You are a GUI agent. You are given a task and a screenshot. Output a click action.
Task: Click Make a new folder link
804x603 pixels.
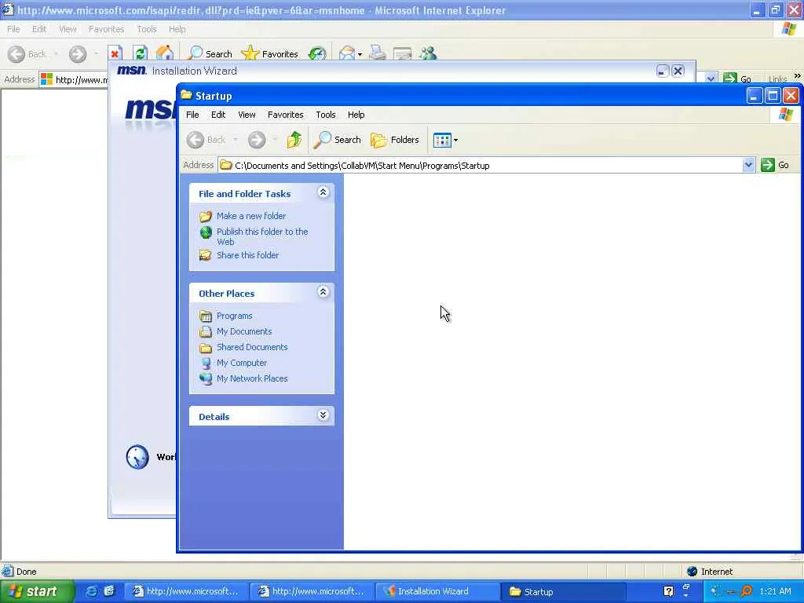[251, 216]
